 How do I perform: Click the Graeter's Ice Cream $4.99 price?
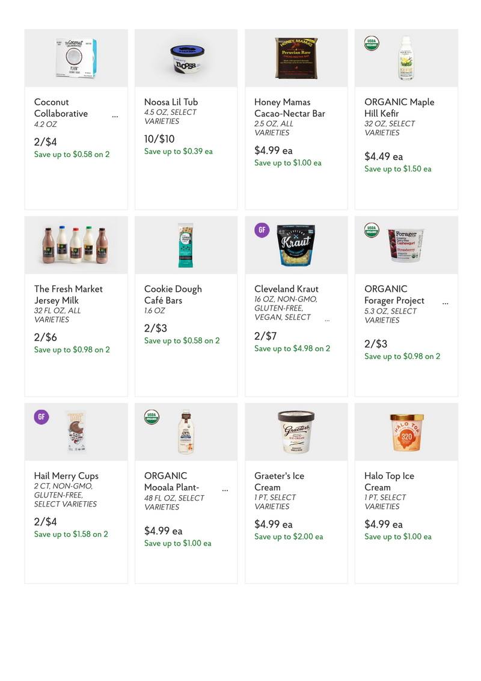coord(274,524)
